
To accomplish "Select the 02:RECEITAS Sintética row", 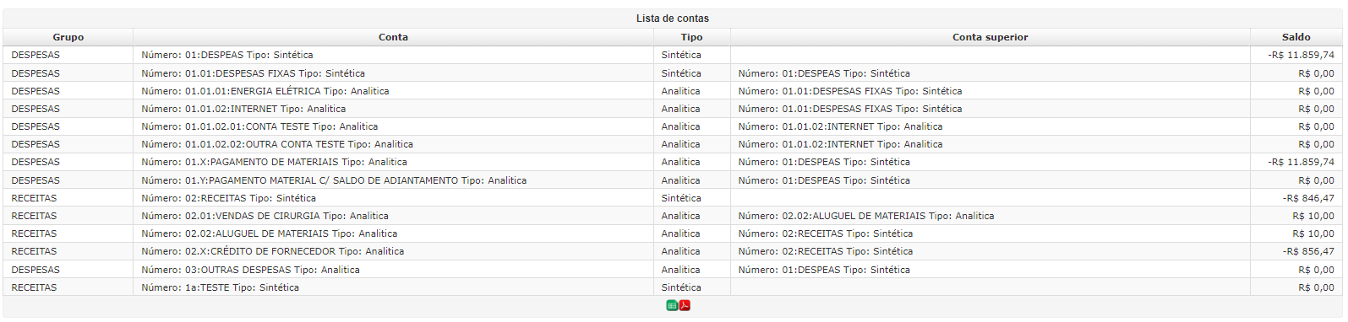I will [673, 198].
